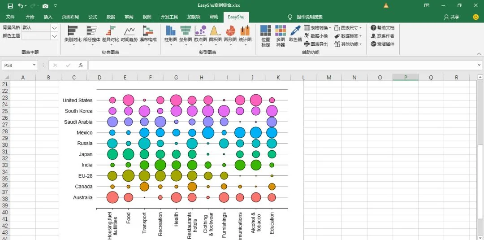Open 帮助文档 help document
Viewport: 484px width, 240px height.
382,28
